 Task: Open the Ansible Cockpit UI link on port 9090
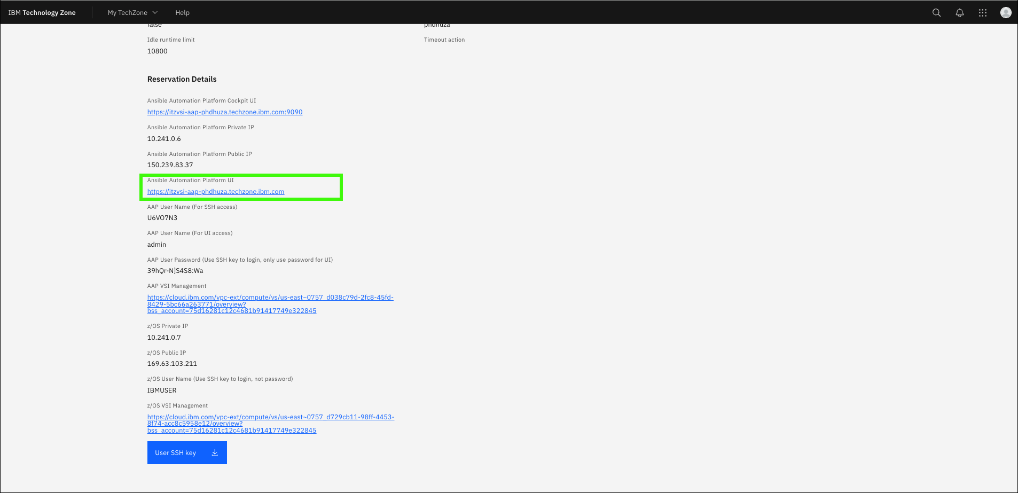pyautogui.click(x=224, y=112)
